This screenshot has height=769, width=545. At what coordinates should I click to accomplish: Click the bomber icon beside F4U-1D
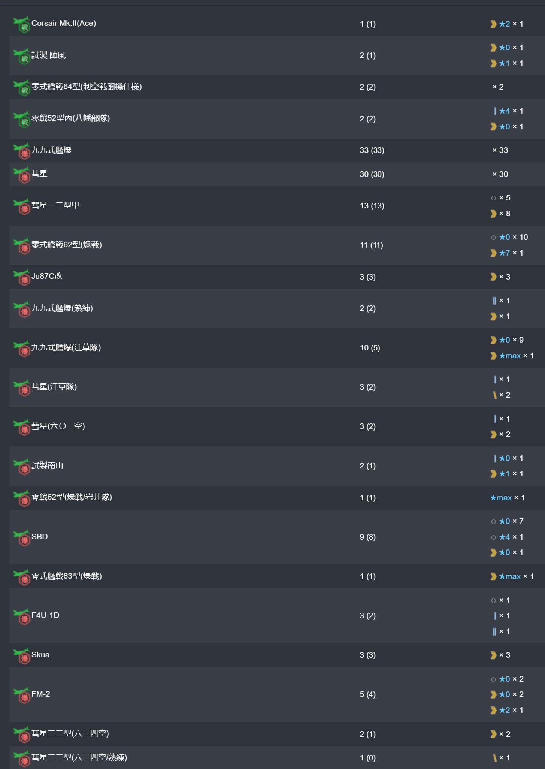click(22, 616)
